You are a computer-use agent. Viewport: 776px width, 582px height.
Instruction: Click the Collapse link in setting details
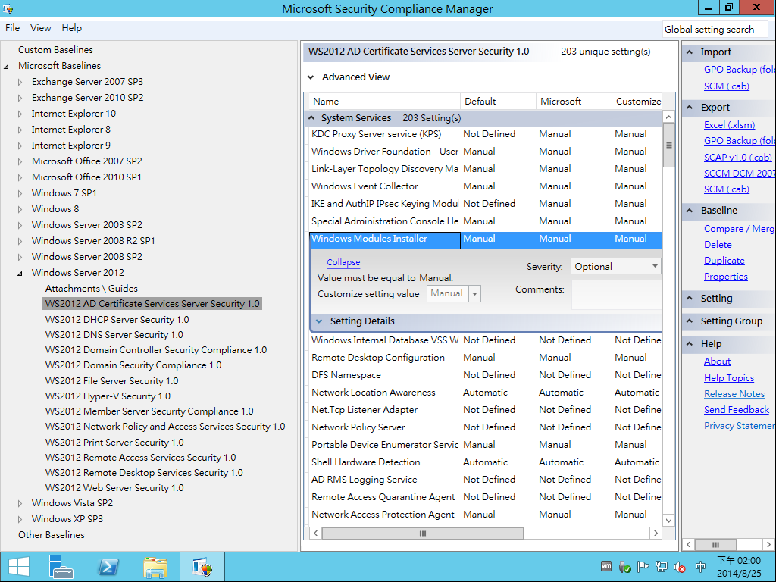[x=343, y=262]
